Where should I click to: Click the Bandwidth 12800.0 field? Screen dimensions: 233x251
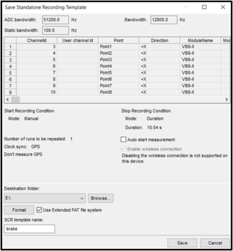pos(164,20)
